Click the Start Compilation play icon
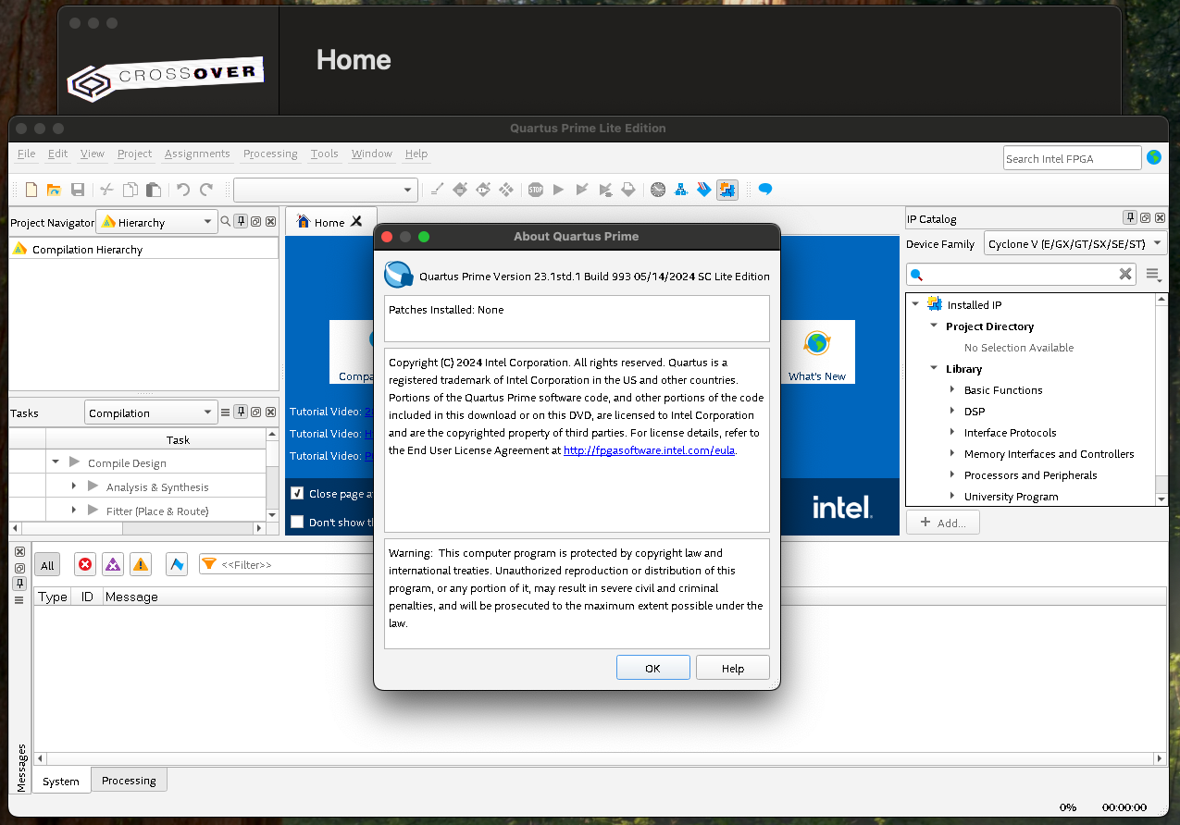1180x825 pixels. pyautogui.click(x=558, y=190)
